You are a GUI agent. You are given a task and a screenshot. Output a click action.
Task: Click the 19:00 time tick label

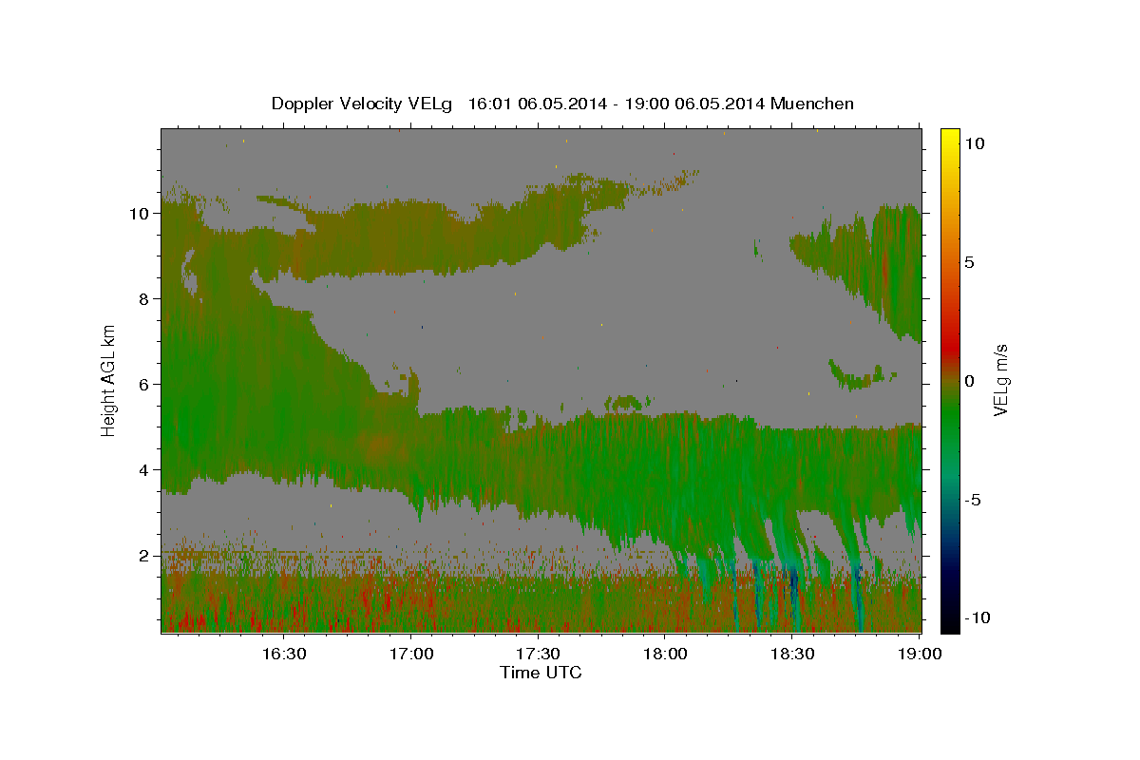[x=920, y=654]
